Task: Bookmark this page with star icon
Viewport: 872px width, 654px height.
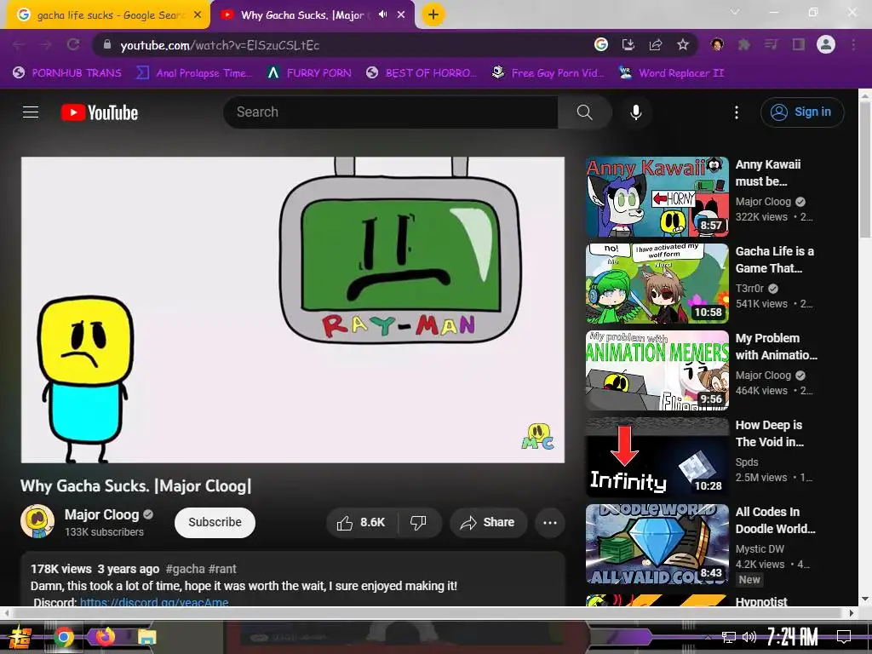Action: coord(683,45)
